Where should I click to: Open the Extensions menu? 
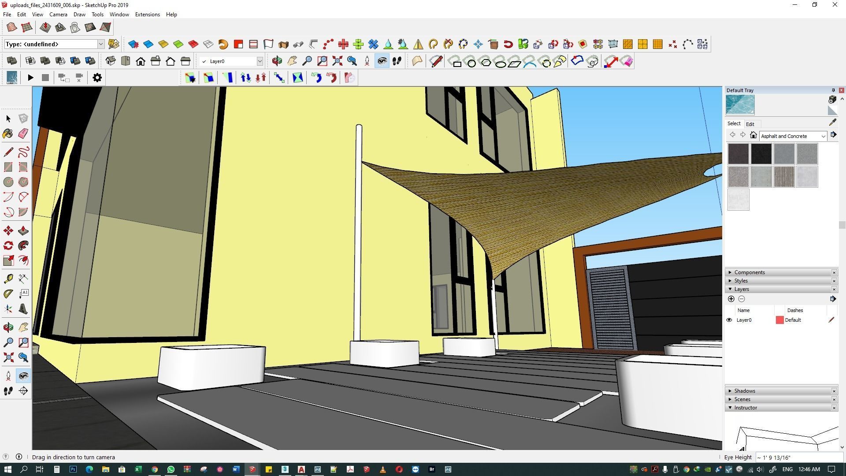147,15
